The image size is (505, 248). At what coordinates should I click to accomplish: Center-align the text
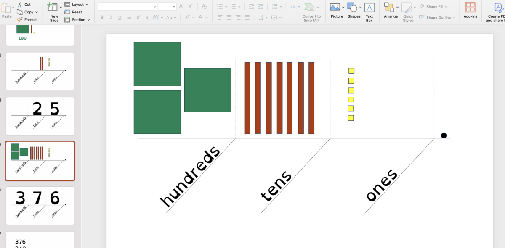tap(229, 17)
